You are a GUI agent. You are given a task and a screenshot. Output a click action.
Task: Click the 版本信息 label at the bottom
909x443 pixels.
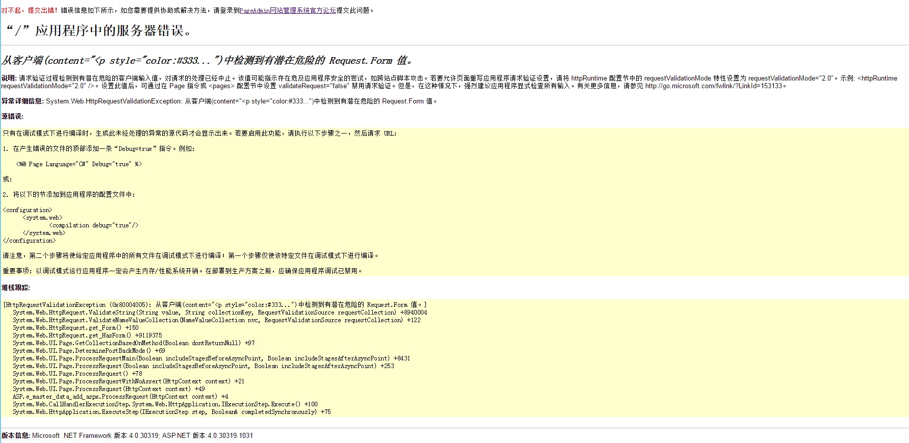15,435
